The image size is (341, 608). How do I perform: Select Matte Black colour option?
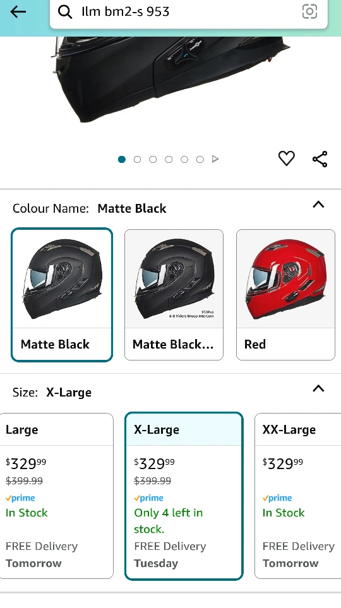(62, 295)
